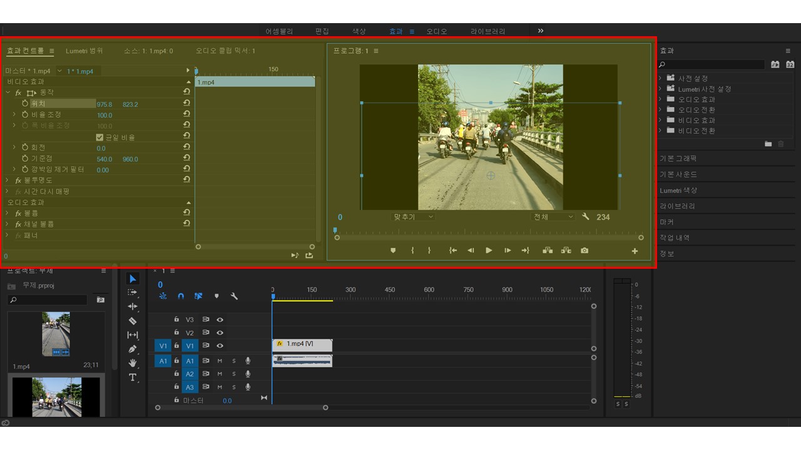The width and height of the screenshot is (801, 450).
Task: Open the 전체 playback resolution dropdown
Action: click(553, 217)
